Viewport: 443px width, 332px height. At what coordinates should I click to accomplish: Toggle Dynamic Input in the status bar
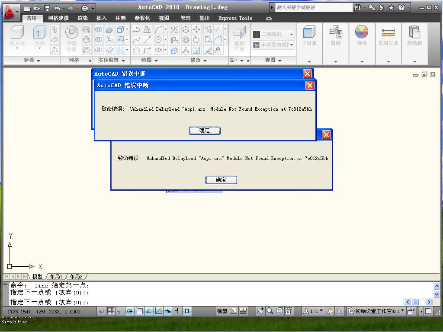[168, 311]
